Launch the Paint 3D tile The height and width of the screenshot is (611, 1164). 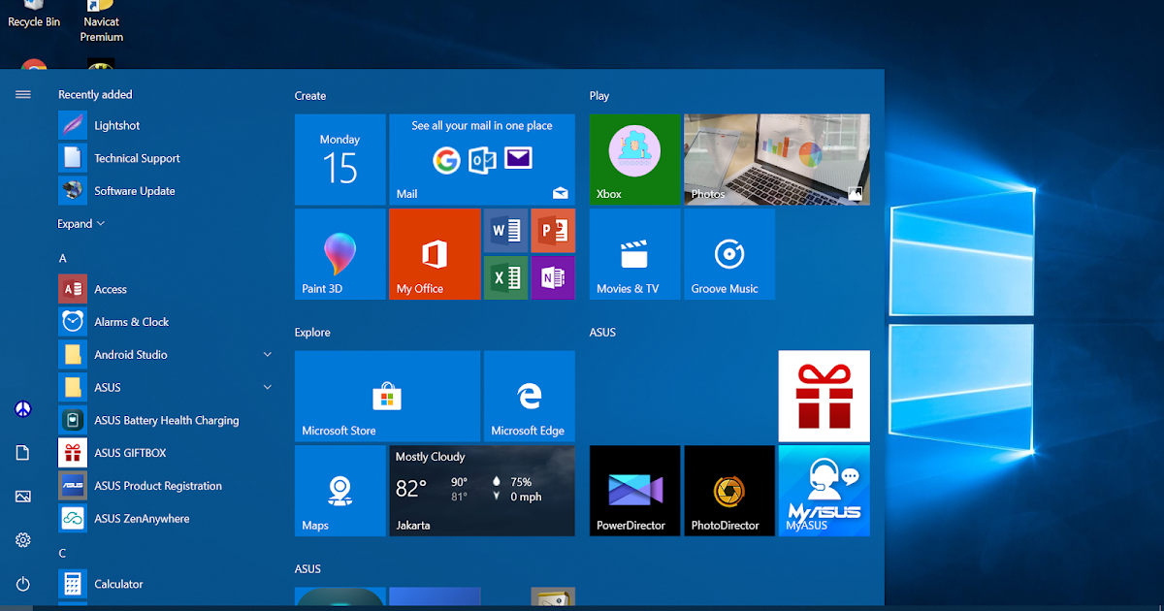coord(339,255)
